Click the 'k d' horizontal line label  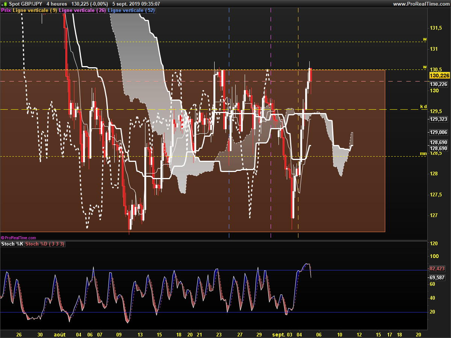coord(424,107)
